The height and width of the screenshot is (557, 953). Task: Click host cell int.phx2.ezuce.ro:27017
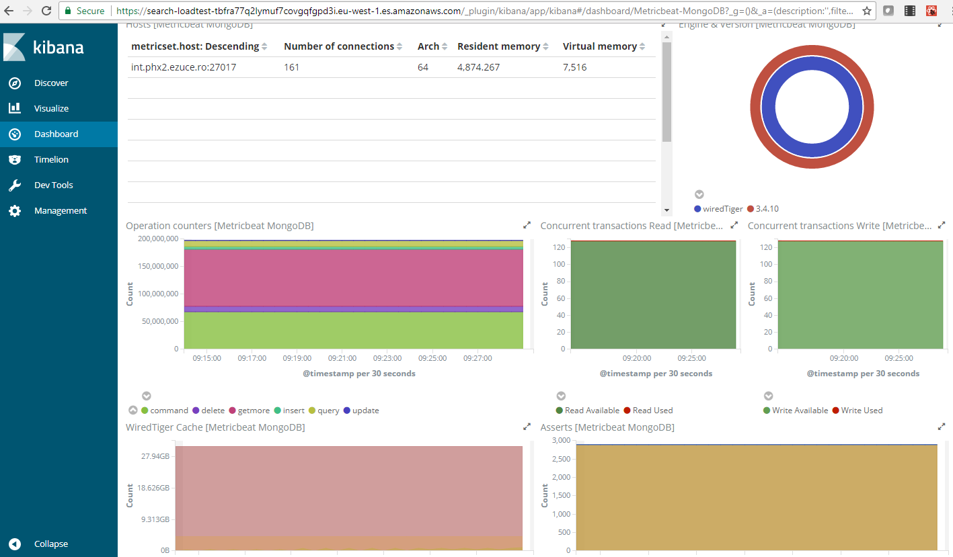(184, 67)
